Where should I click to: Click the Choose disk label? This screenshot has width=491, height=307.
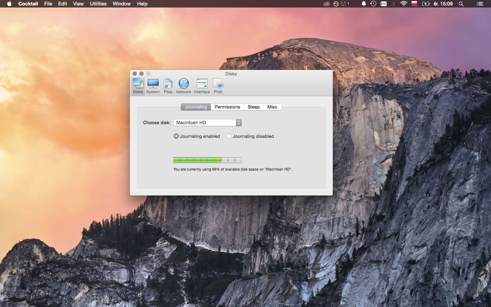click(x=157, y=122)
